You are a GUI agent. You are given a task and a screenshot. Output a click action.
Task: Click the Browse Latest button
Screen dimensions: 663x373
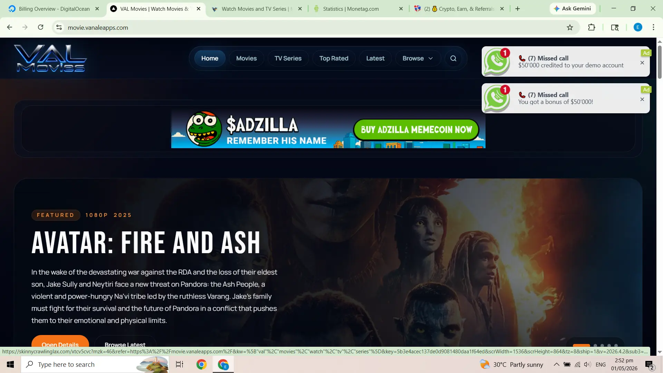coord(125,341)
